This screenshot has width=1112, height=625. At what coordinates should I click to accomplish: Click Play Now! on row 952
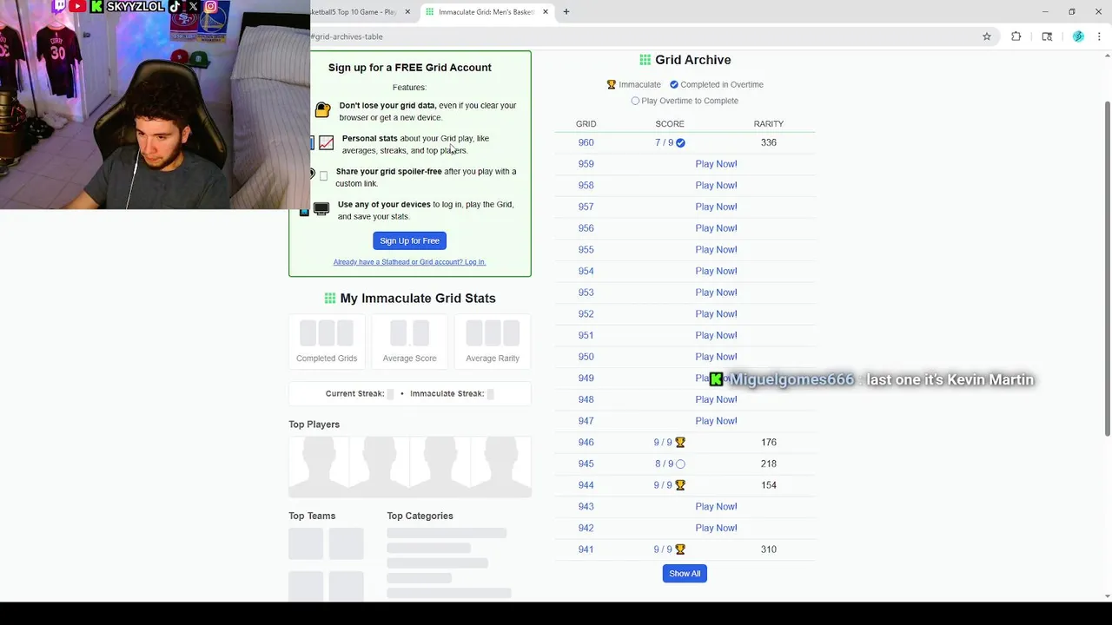[716, 314]
